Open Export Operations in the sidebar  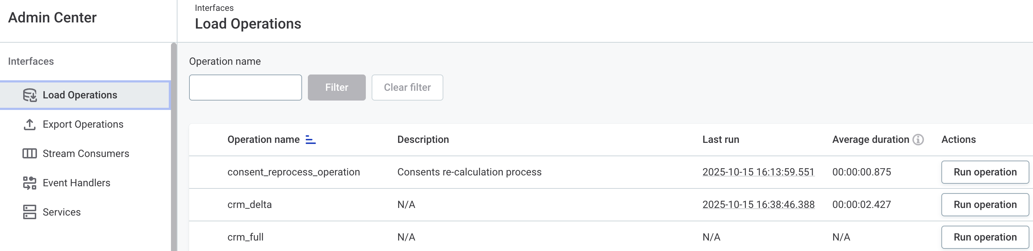tap(83, 124)
